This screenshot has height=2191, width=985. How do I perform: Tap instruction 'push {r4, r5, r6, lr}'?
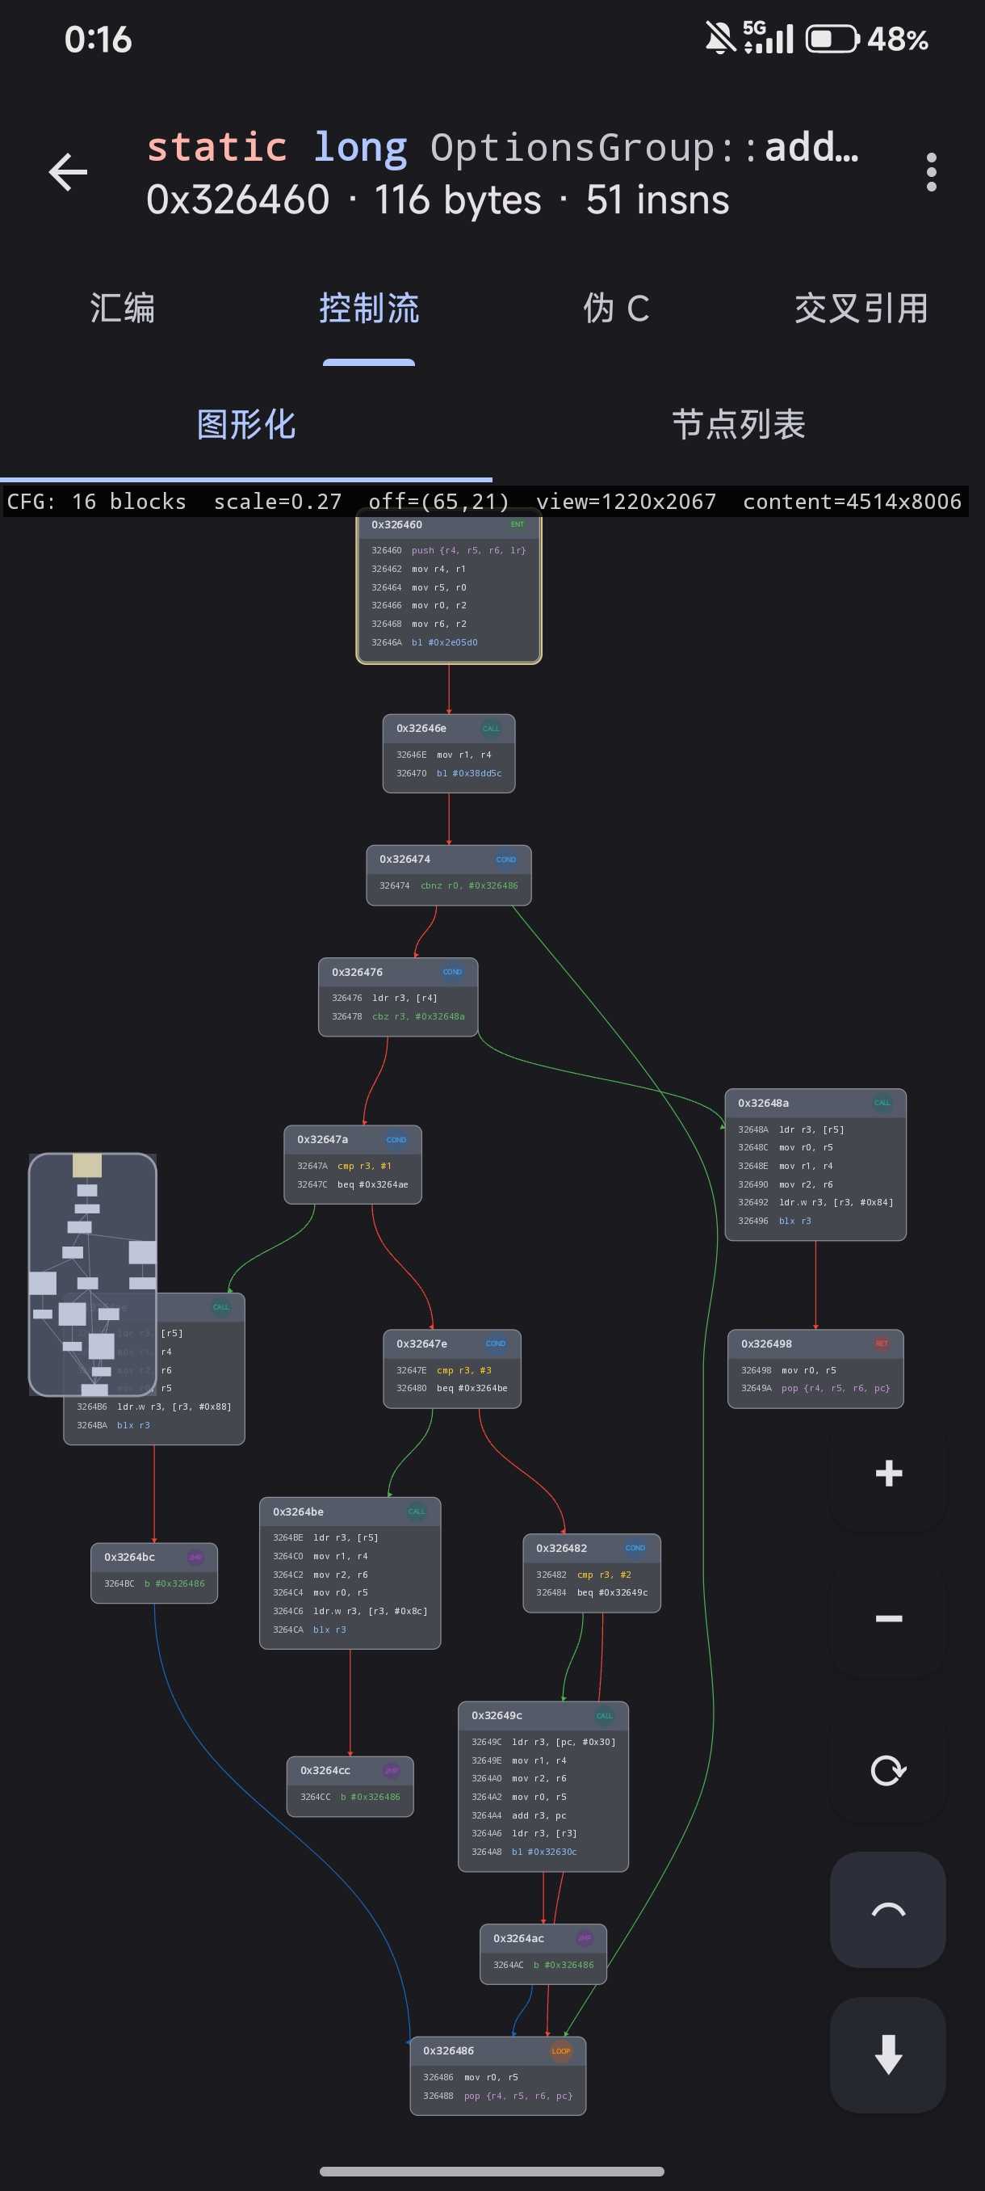pos(469,550)
